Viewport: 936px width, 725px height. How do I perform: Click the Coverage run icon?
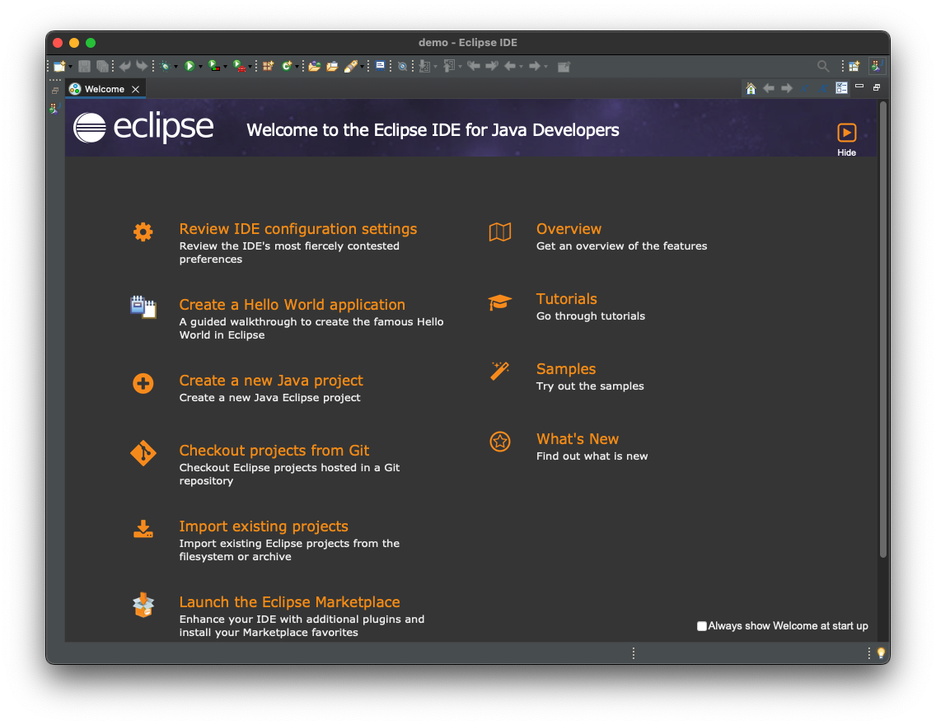213,66
